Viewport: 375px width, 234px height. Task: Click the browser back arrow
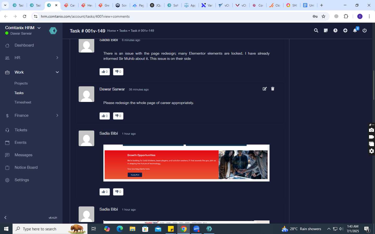6,16
